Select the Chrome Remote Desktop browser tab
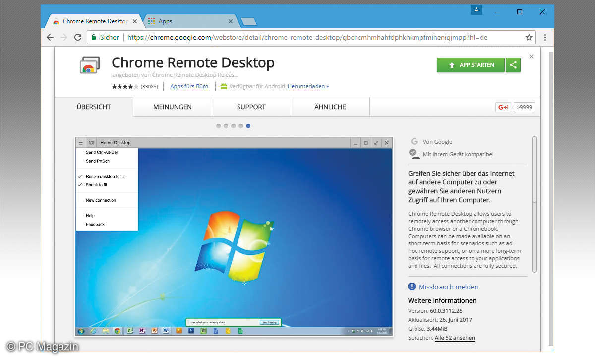 [94, 21]
